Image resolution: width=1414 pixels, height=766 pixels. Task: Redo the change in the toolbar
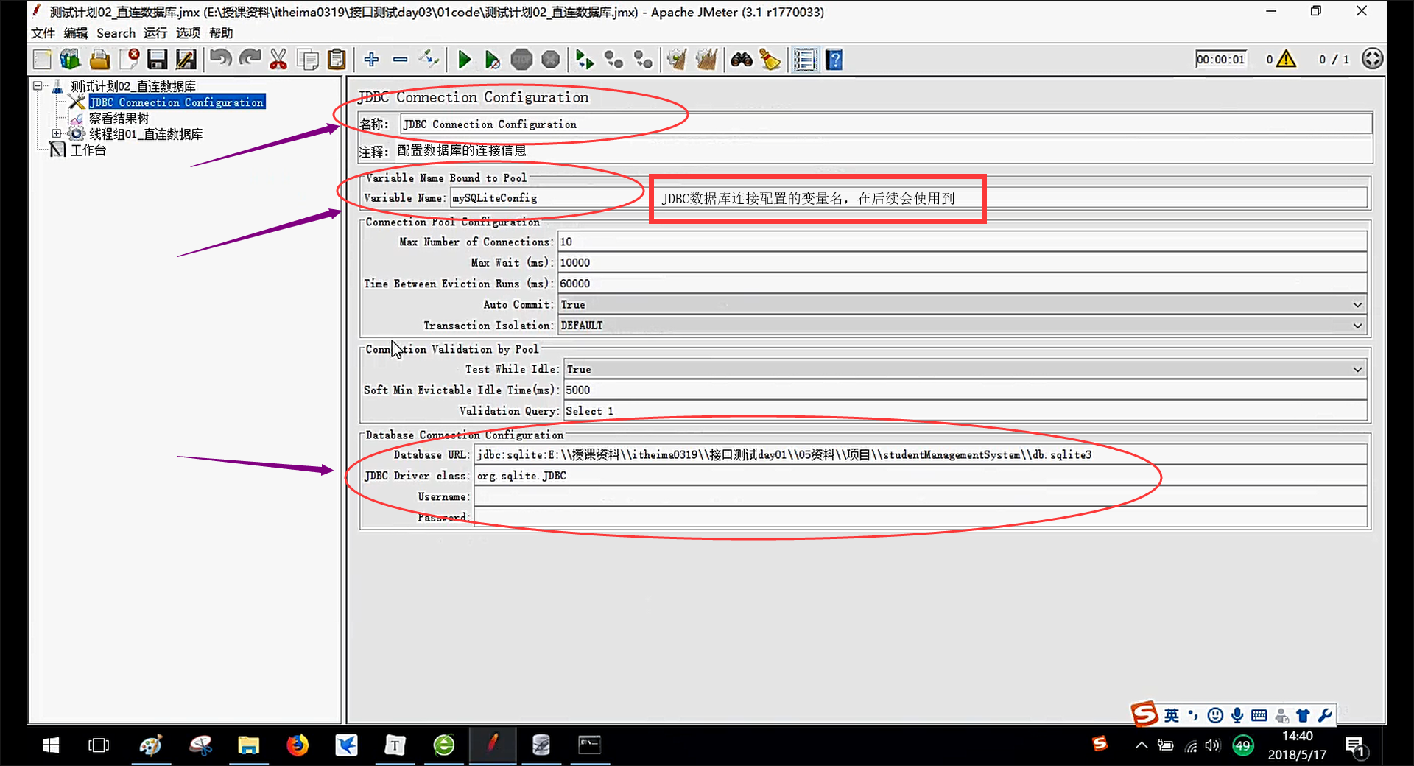250,60
